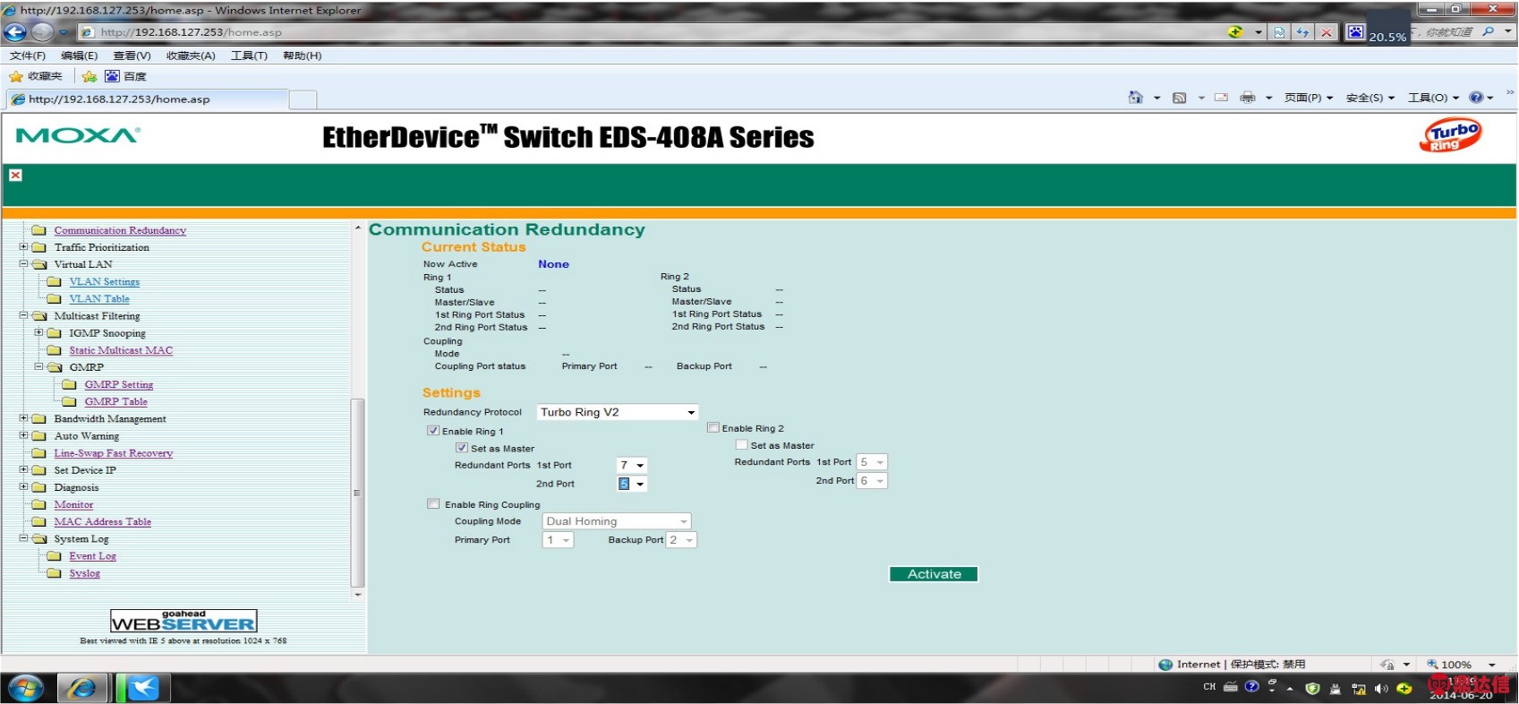Click the broken image icon in green banner
The width and height of the screenshot is (1519, 704).
[15, 176]
